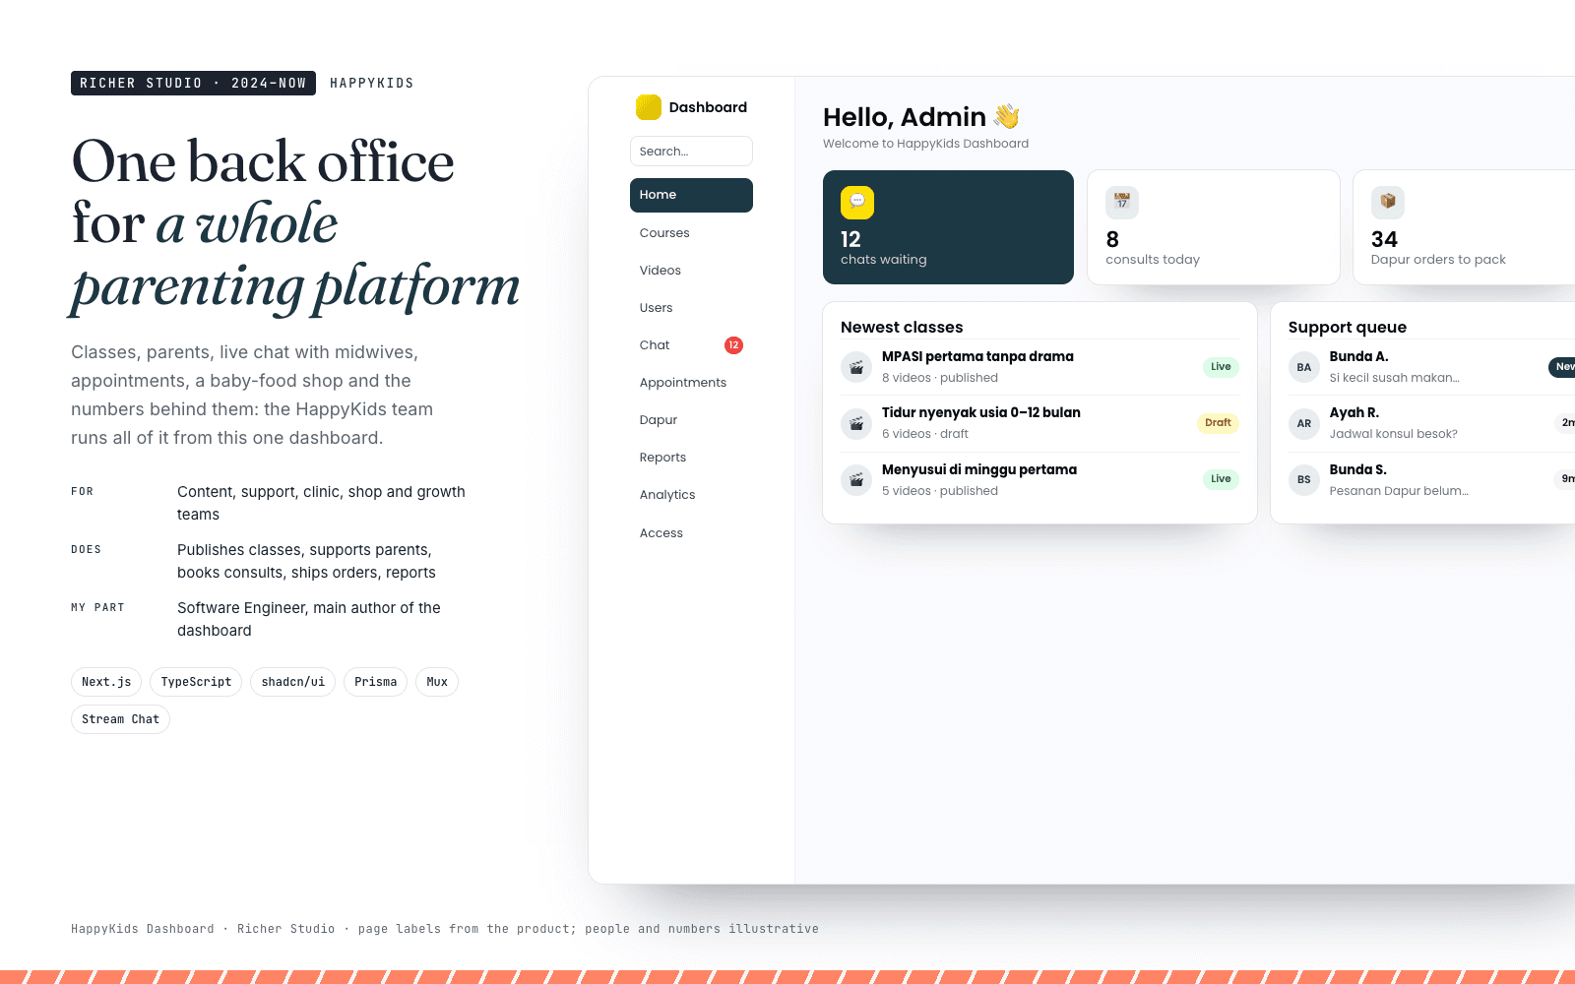
Task: Click Live badge on Menyusui class
Action: [1221, 479]
